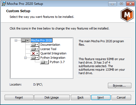Click the installer icon in title bar
Image resolution: width=136 pixels, height=105 pixels.
click(x=4, y=4)
